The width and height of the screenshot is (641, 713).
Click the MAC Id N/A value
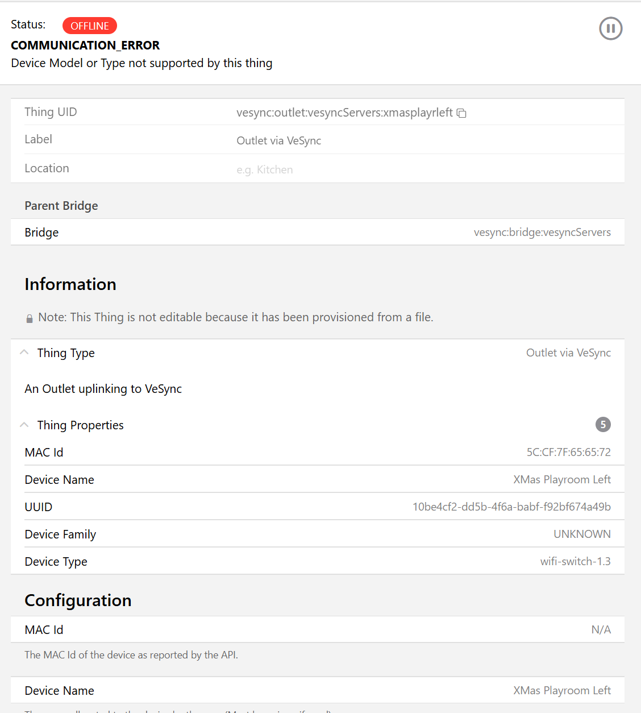pos(601,629)
